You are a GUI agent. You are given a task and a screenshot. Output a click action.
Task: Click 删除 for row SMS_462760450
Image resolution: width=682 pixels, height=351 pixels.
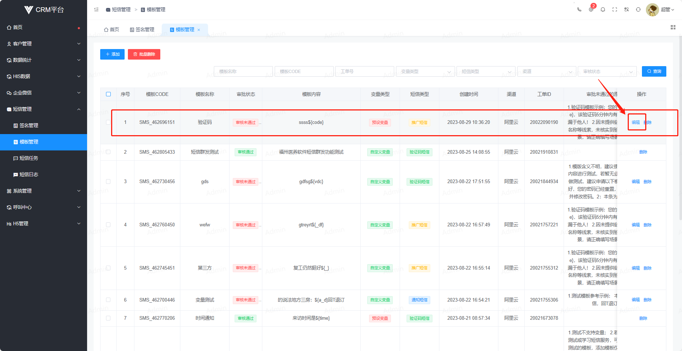point(647,225)
